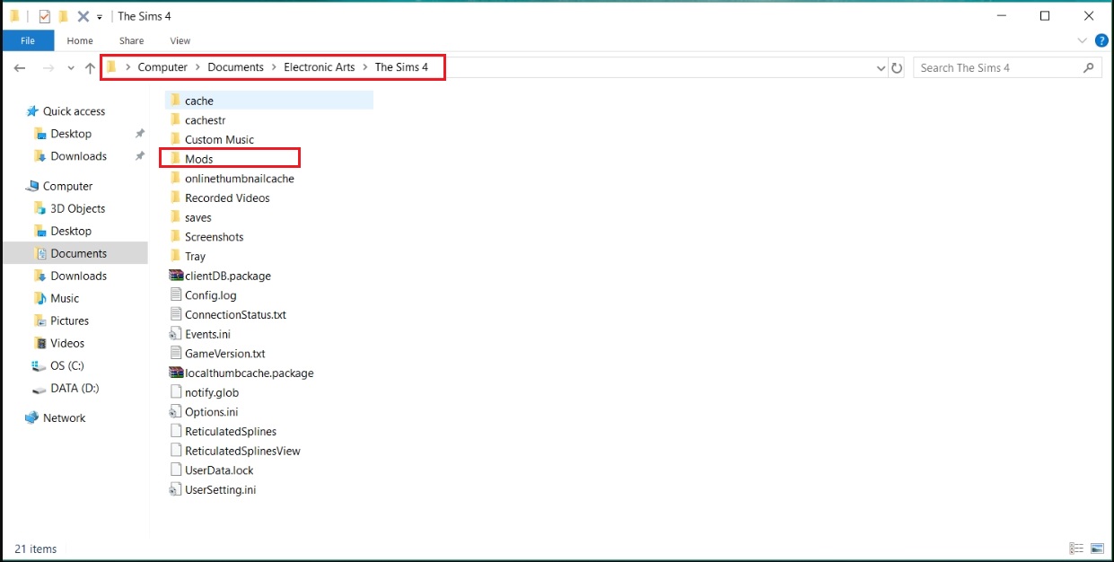Click the Search The Sims 4 field

click(1007, 67)
